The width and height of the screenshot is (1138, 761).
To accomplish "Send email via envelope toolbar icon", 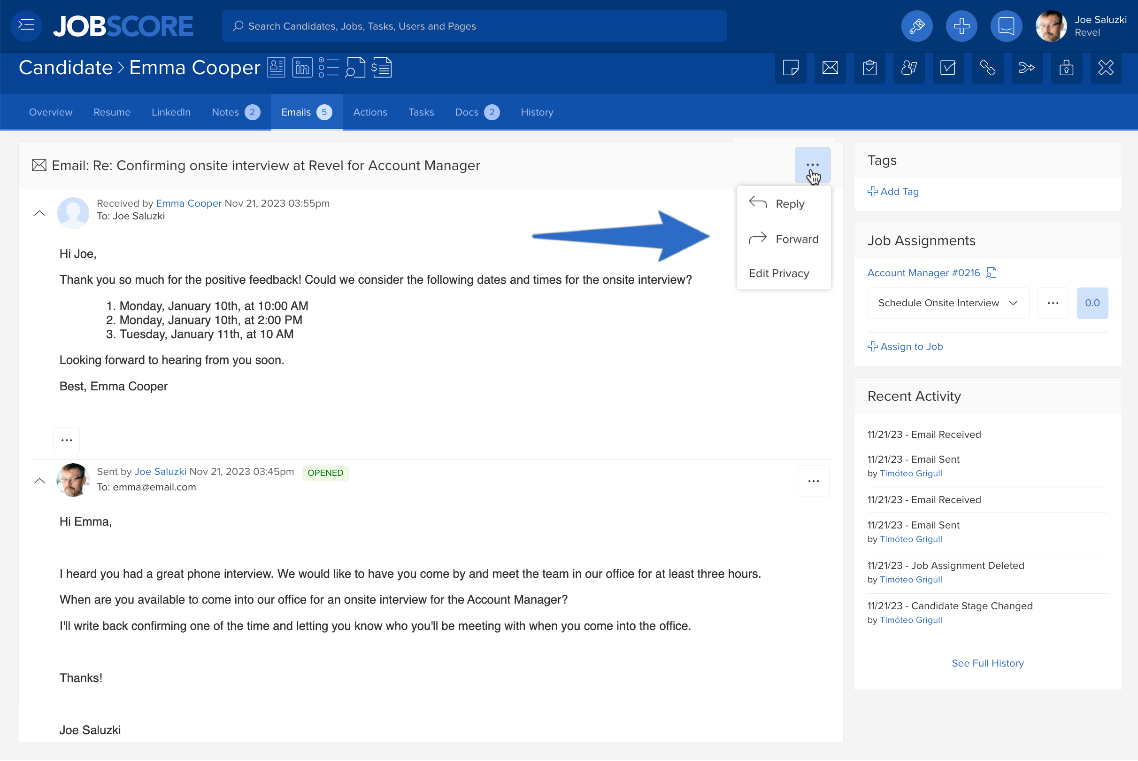I will [x=830, y=68].
